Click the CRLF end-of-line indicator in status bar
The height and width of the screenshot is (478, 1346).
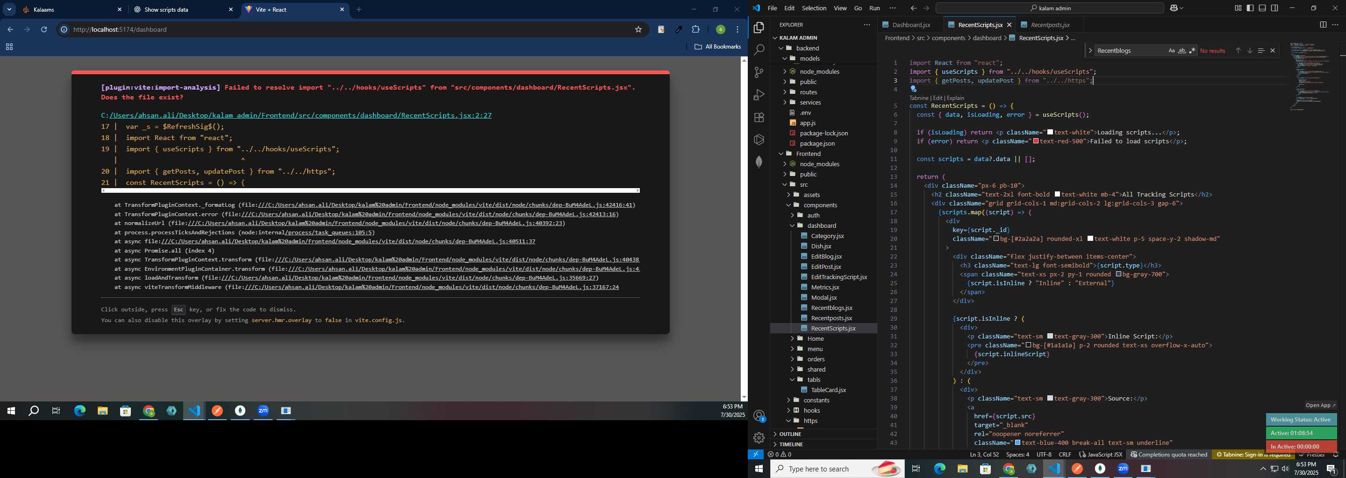pyautogui.click(x=1064, y=455)
